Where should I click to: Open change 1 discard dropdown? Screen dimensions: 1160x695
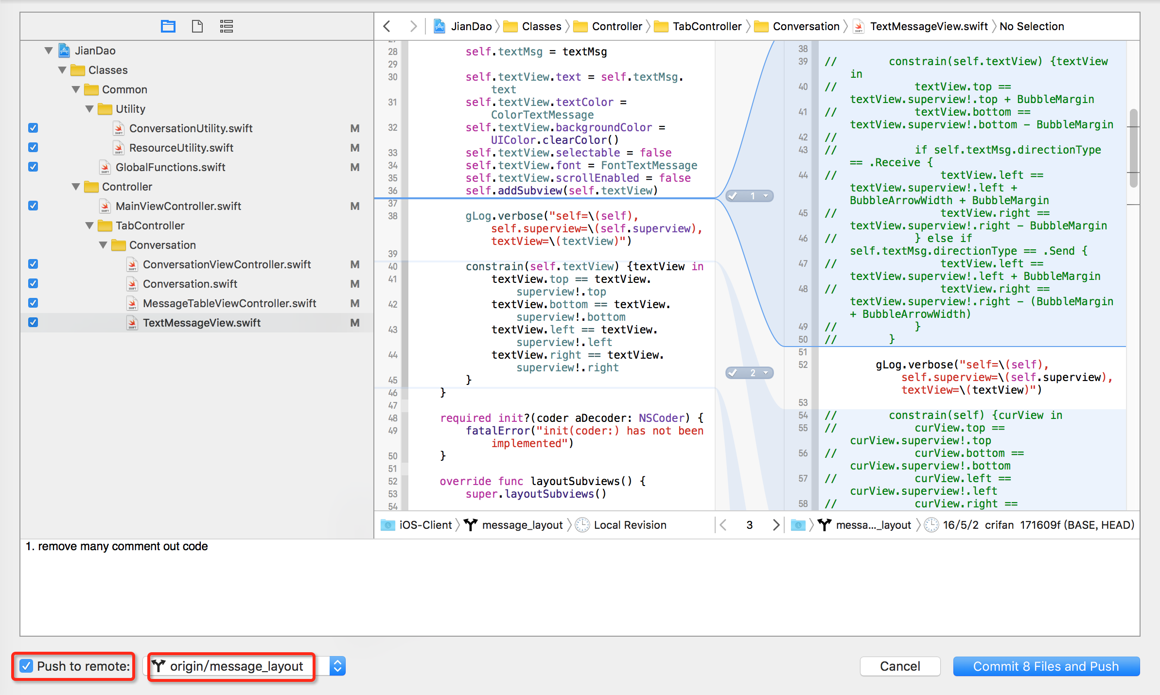click(766, 196)
